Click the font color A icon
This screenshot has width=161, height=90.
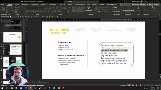[x=49, y=11]
